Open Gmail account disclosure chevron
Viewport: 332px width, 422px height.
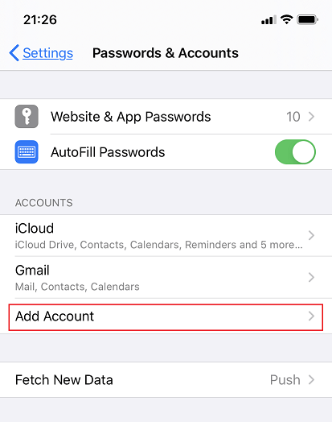point(311,277)
